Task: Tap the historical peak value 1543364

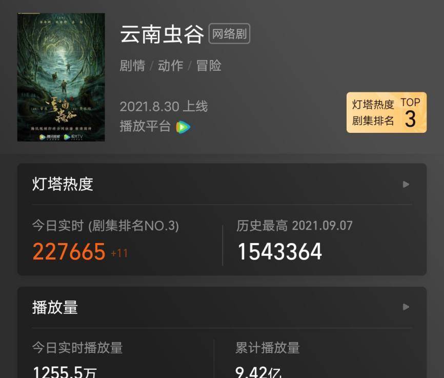Action: pos(280,251)
